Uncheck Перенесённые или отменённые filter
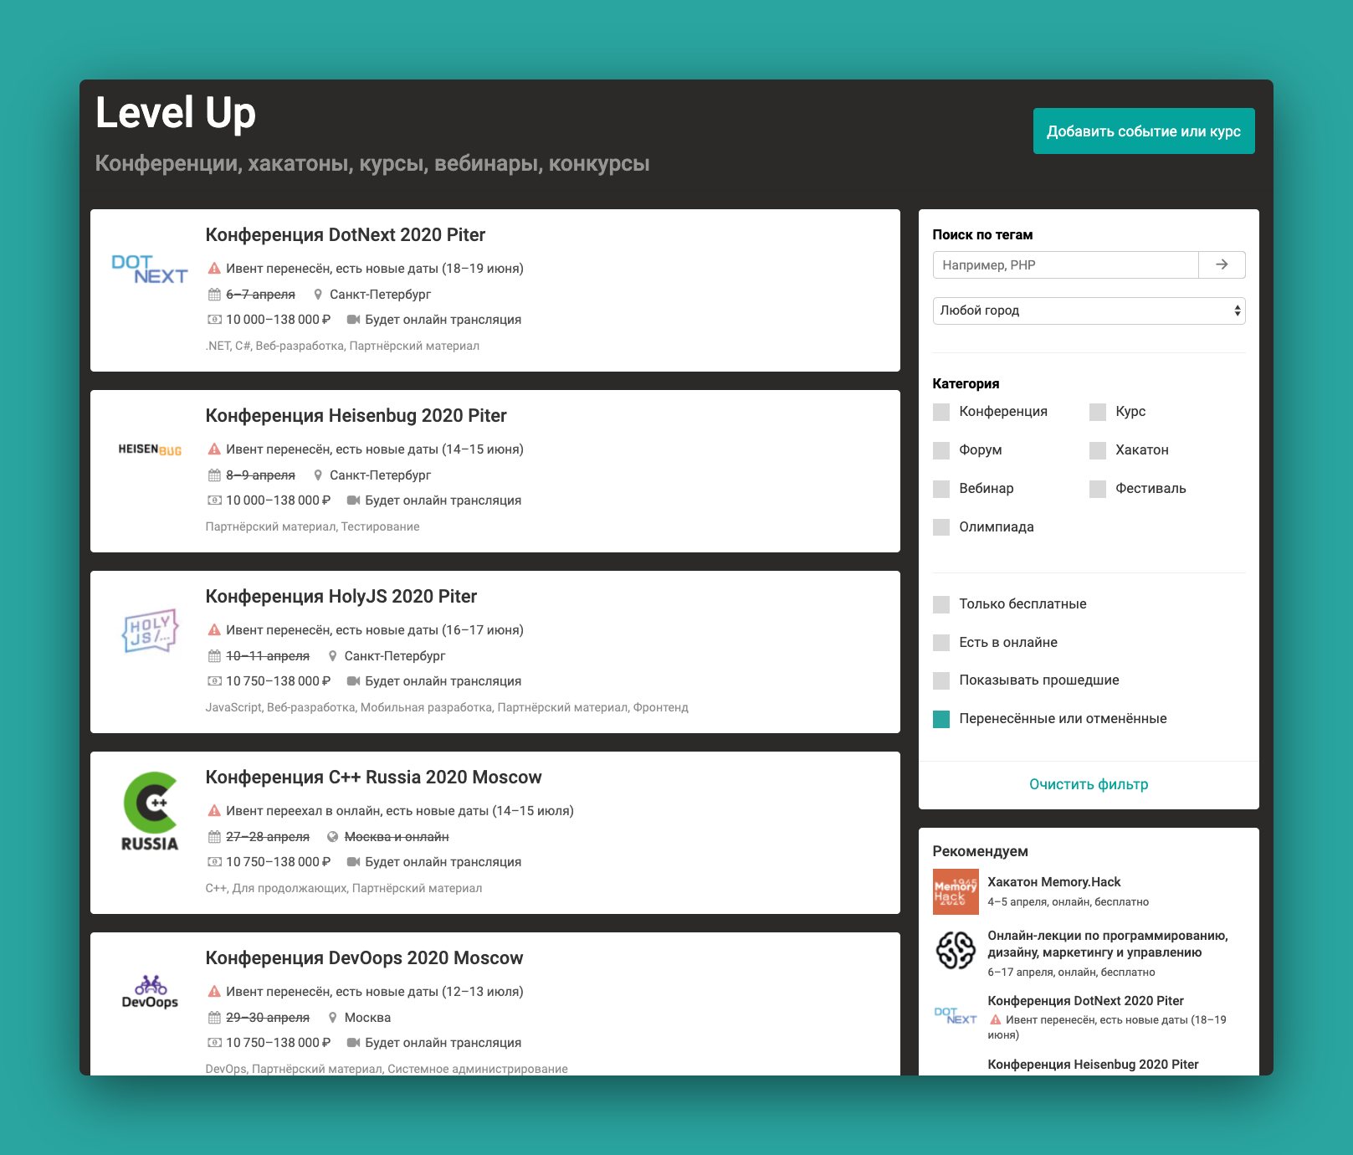 coord(941,719)
